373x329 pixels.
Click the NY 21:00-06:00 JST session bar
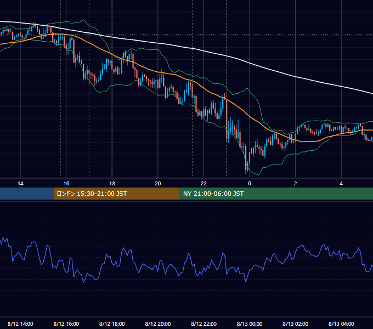276,194
